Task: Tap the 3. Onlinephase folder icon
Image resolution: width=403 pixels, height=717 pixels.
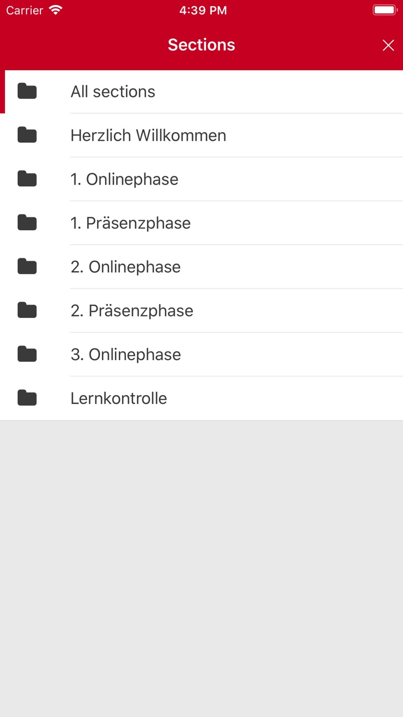Action: [x=27, y=354]
